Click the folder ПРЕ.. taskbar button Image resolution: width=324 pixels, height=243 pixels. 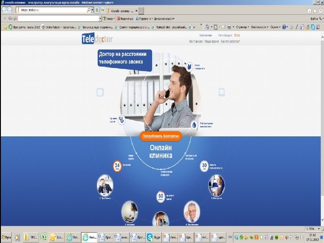31,238
